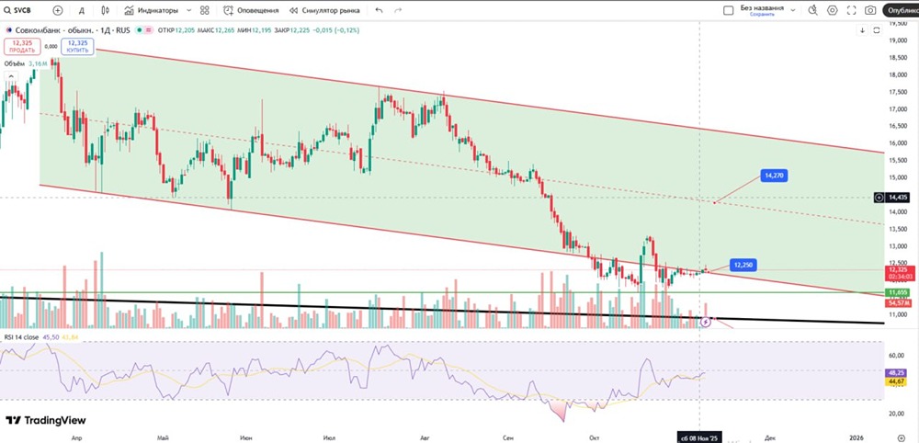This screenshot has width=919, height=443.
Task: Click the SVCB symbol search field
Action: point(23,10)
